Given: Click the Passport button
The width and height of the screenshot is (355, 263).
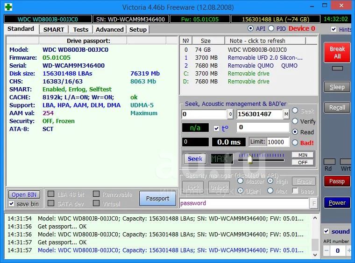Looking at the screenshot, I should (157, 198).
